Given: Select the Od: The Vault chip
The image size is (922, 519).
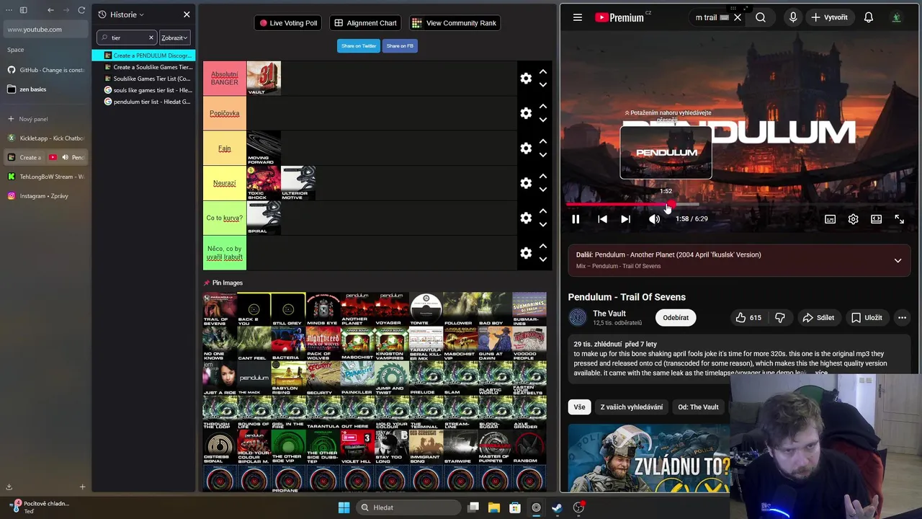Looking at the screenshot, I should tap(698, 407).
